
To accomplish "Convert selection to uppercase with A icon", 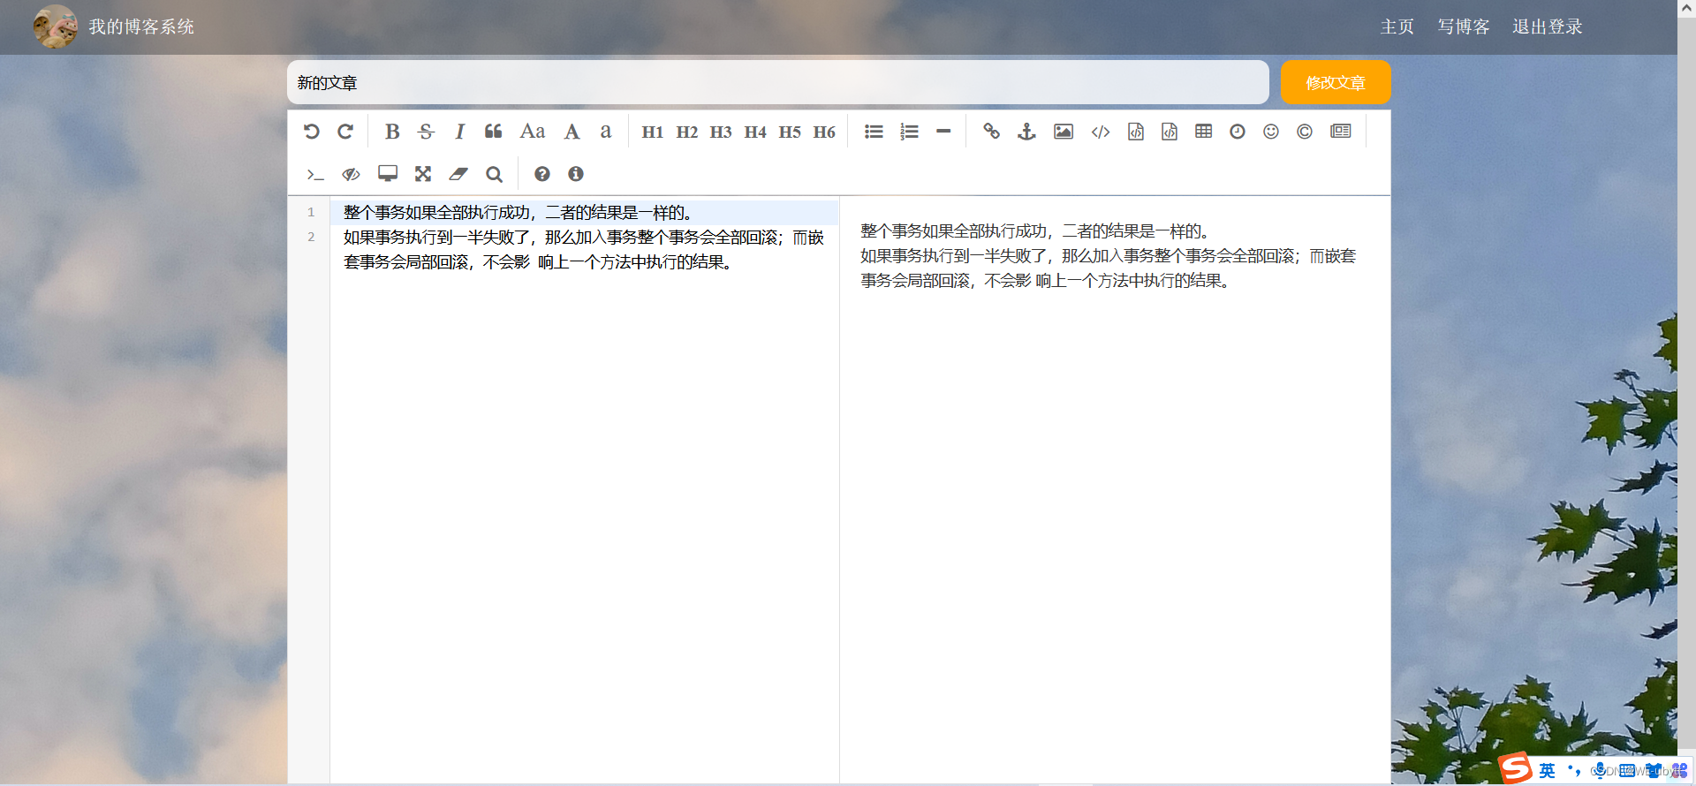I will [572, 132].
